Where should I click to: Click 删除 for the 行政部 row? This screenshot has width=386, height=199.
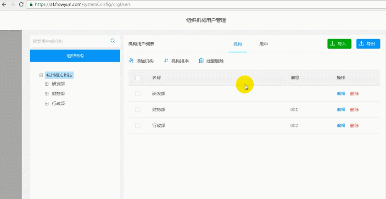click(354, 126)
